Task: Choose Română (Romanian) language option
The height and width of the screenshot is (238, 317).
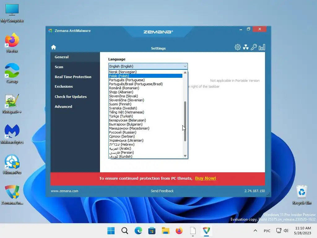Action: (145, 88)
